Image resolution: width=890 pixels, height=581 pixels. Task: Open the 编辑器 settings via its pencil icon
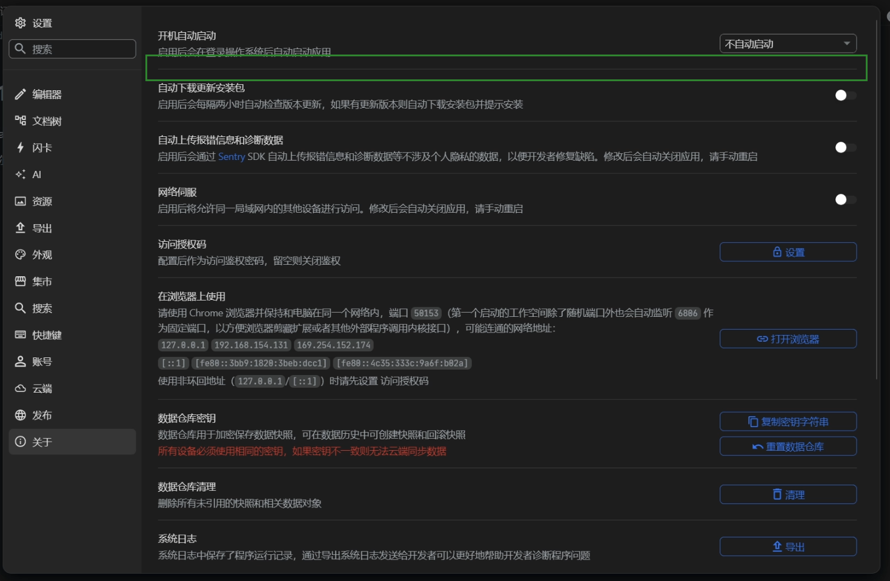tap(21, 94)
